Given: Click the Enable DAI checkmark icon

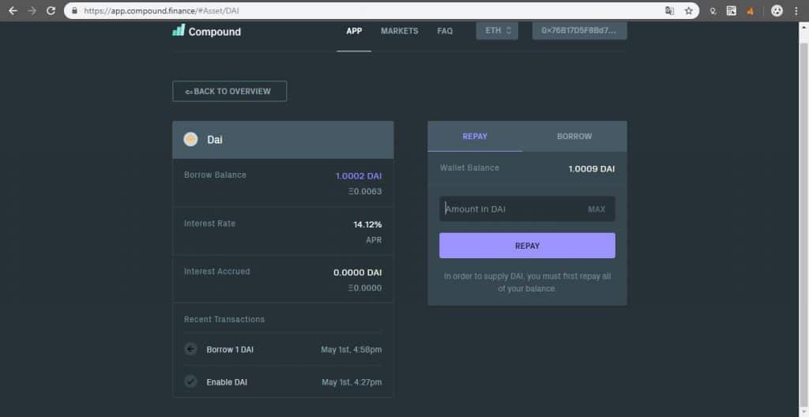Looking at the screenshot, I should pos(190,382).
